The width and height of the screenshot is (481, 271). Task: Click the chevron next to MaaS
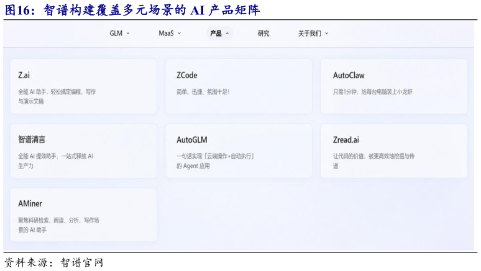coord(179,33)
